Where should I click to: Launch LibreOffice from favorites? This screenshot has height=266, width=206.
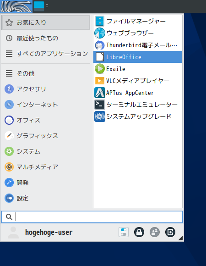click(x=138, y=57)
